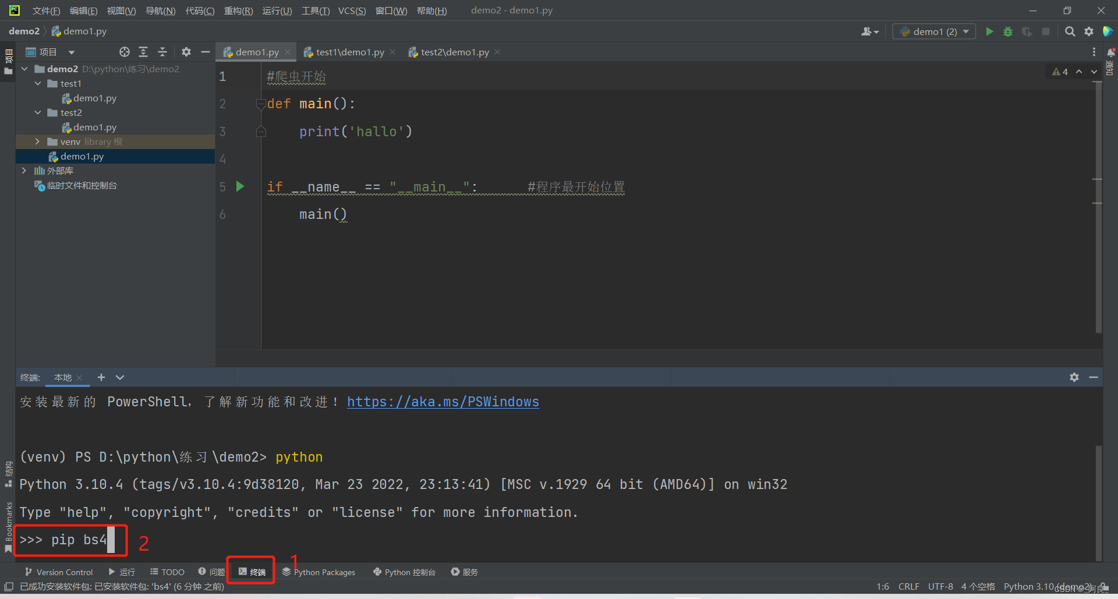Image resolution: width=1118 pixels, height=599 pixels.
Task: Expand the venv library folder
Action: coord(38,141)
